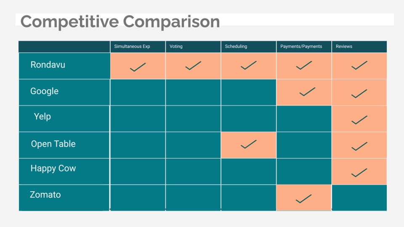404x227 pixels.
Task: Click the Rondavu Simultaneous Exp checkmark
Action: (138, 67)
